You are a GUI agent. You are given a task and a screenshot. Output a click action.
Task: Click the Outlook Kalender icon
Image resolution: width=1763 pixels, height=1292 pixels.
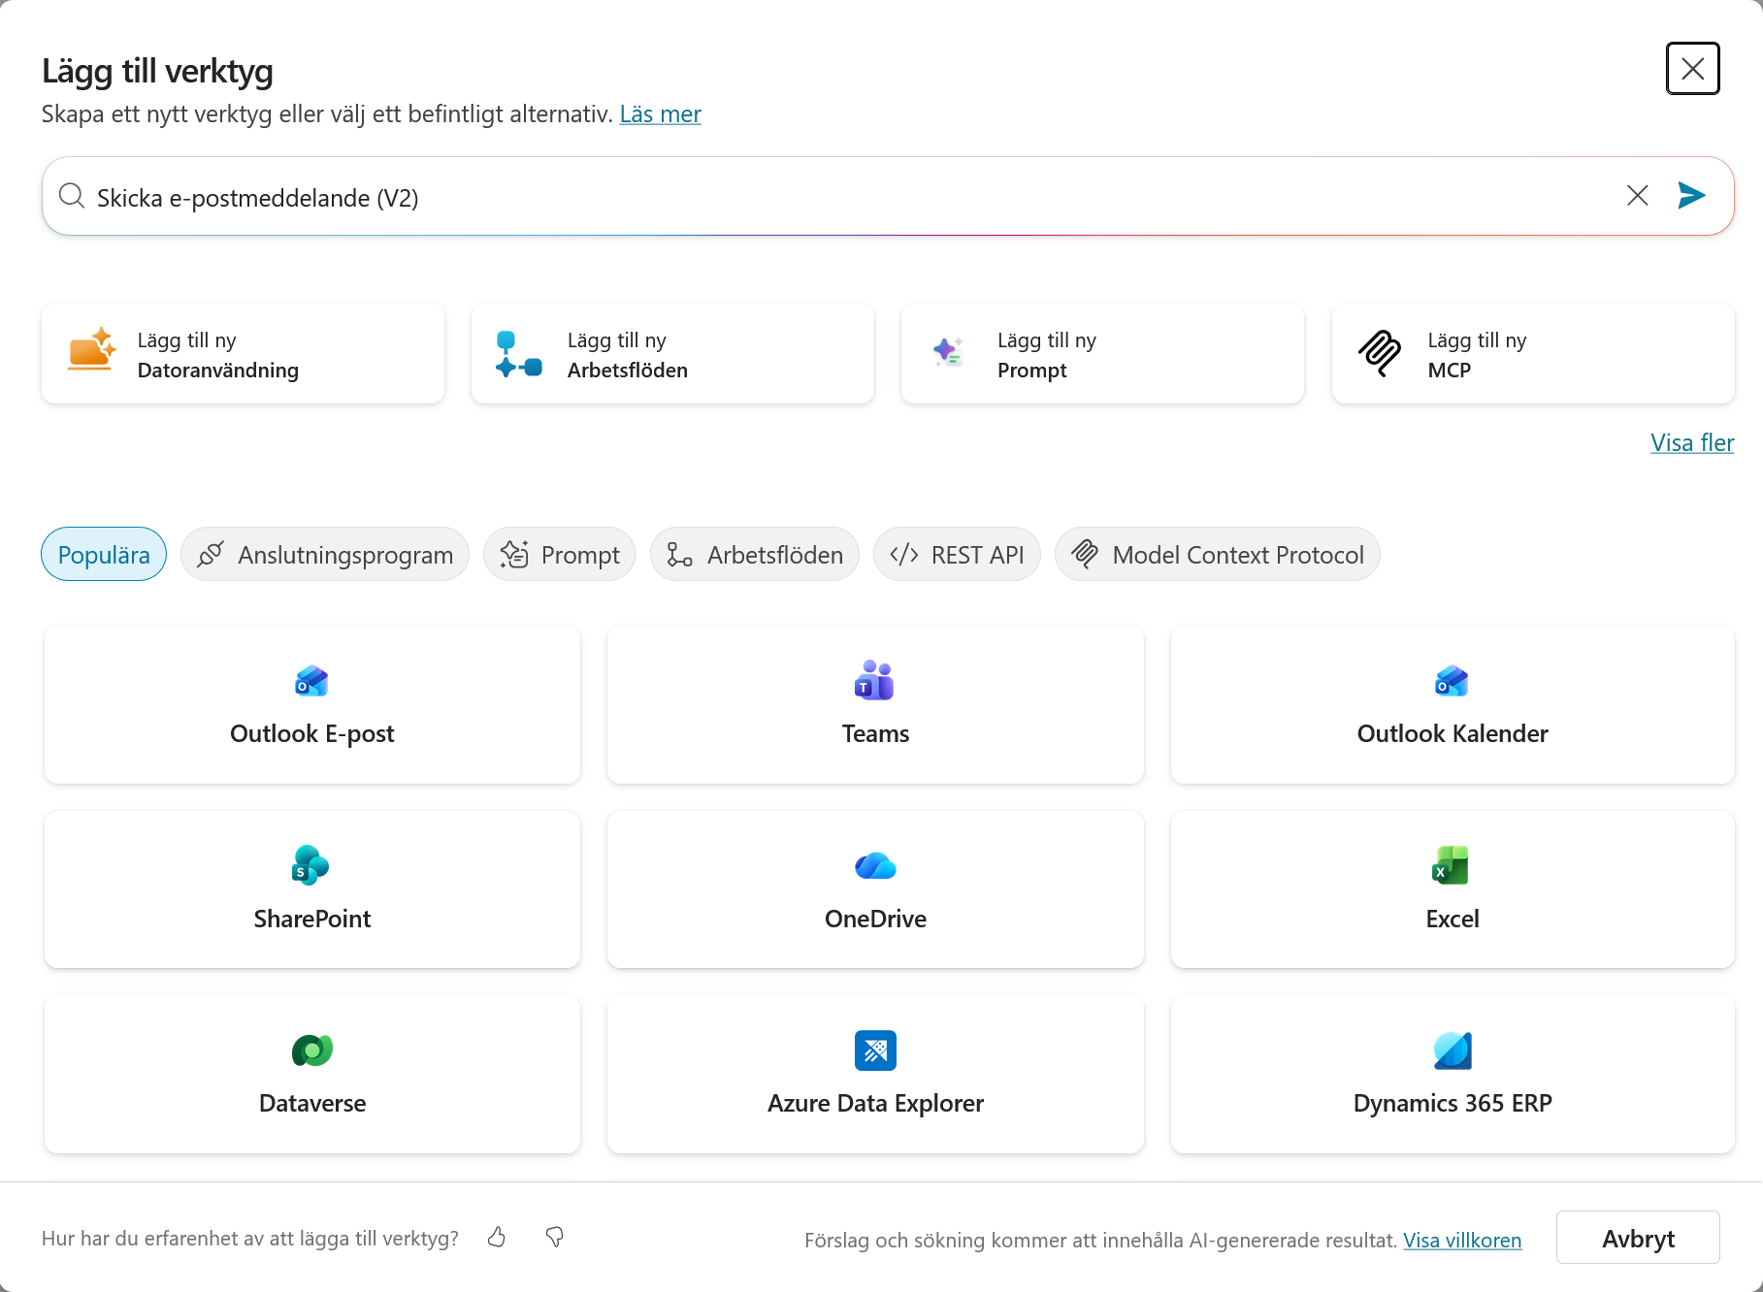pyautogui.click(x=1453, y=681)
